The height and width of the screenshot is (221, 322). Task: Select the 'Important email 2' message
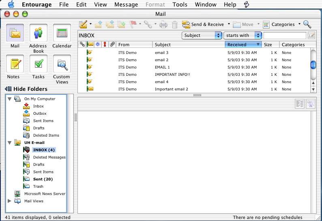pyautogui.click(x=194, y=89)
